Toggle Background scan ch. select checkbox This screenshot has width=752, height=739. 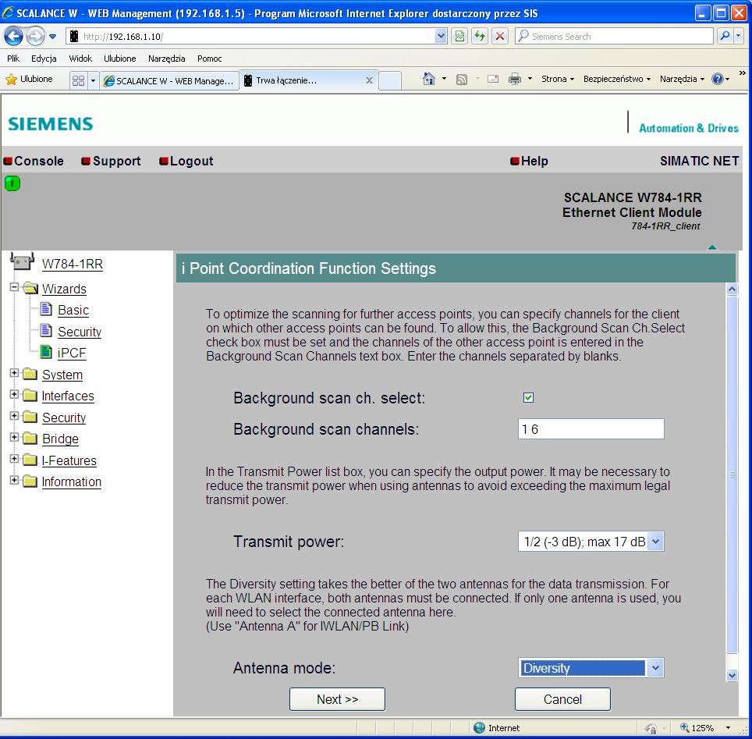point(529,397)
